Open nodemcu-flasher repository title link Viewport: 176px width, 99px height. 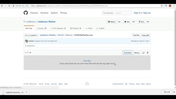46,22
